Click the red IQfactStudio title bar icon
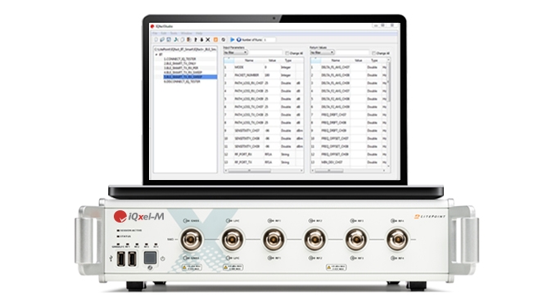 coord(152,26)
